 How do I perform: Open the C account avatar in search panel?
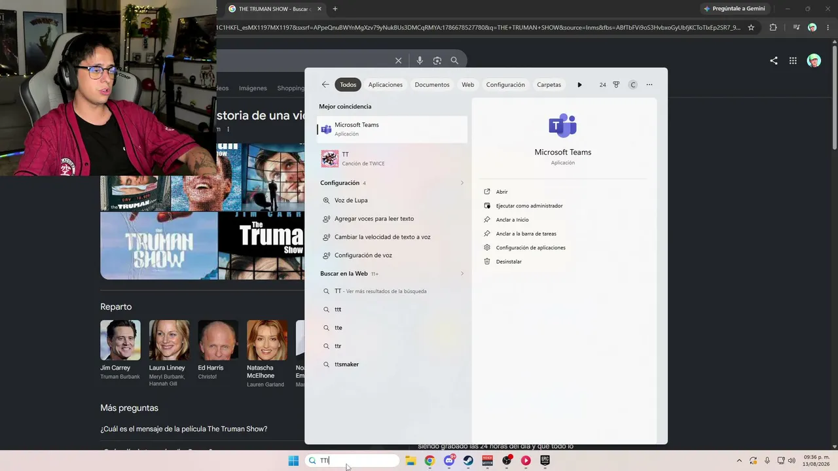pyautogui.click(x=633, y=84)
